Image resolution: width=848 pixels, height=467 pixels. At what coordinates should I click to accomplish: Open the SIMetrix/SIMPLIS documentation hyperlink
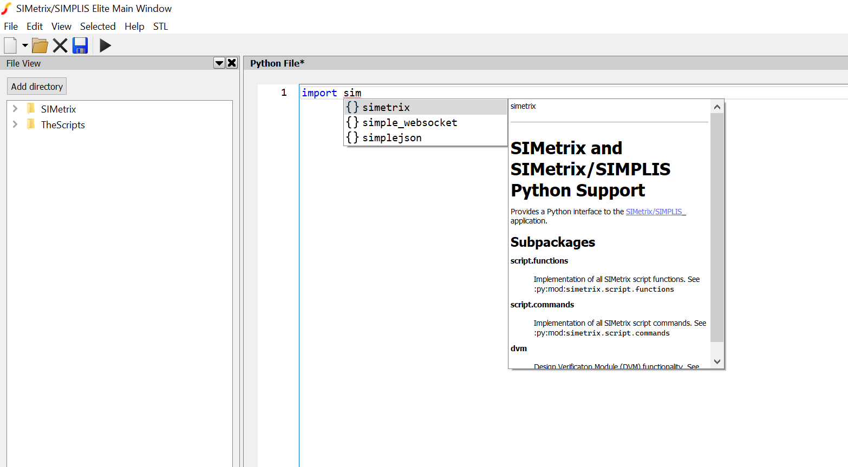tap(655, 212)
